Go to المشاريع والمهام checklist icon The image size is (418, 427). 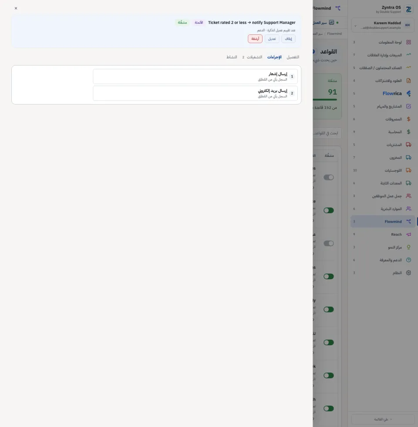click(x=408, y=106)
